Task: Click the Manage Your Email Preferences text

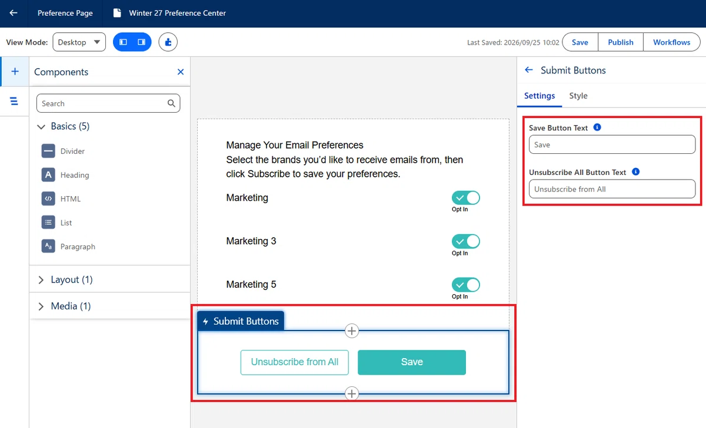Action: pos(295,145)
